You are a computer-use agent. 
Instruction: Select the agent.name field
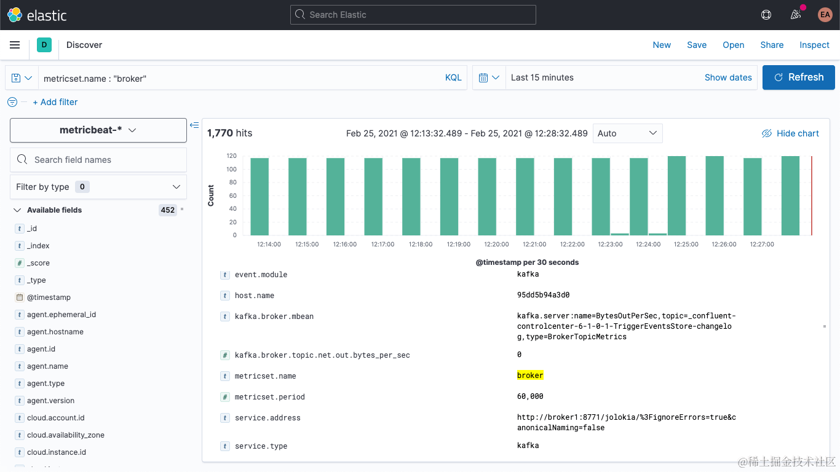point(47,366)
